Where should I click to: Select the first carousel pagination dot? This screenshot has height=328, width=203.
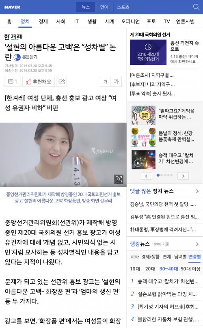pyautogui.click(x=158, y=175)
